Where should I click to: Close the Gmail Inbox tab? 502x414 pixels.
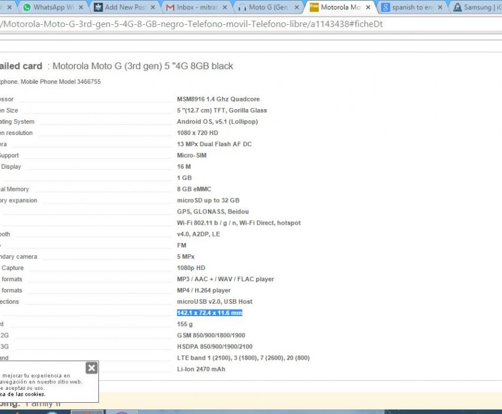coord(224,8)
